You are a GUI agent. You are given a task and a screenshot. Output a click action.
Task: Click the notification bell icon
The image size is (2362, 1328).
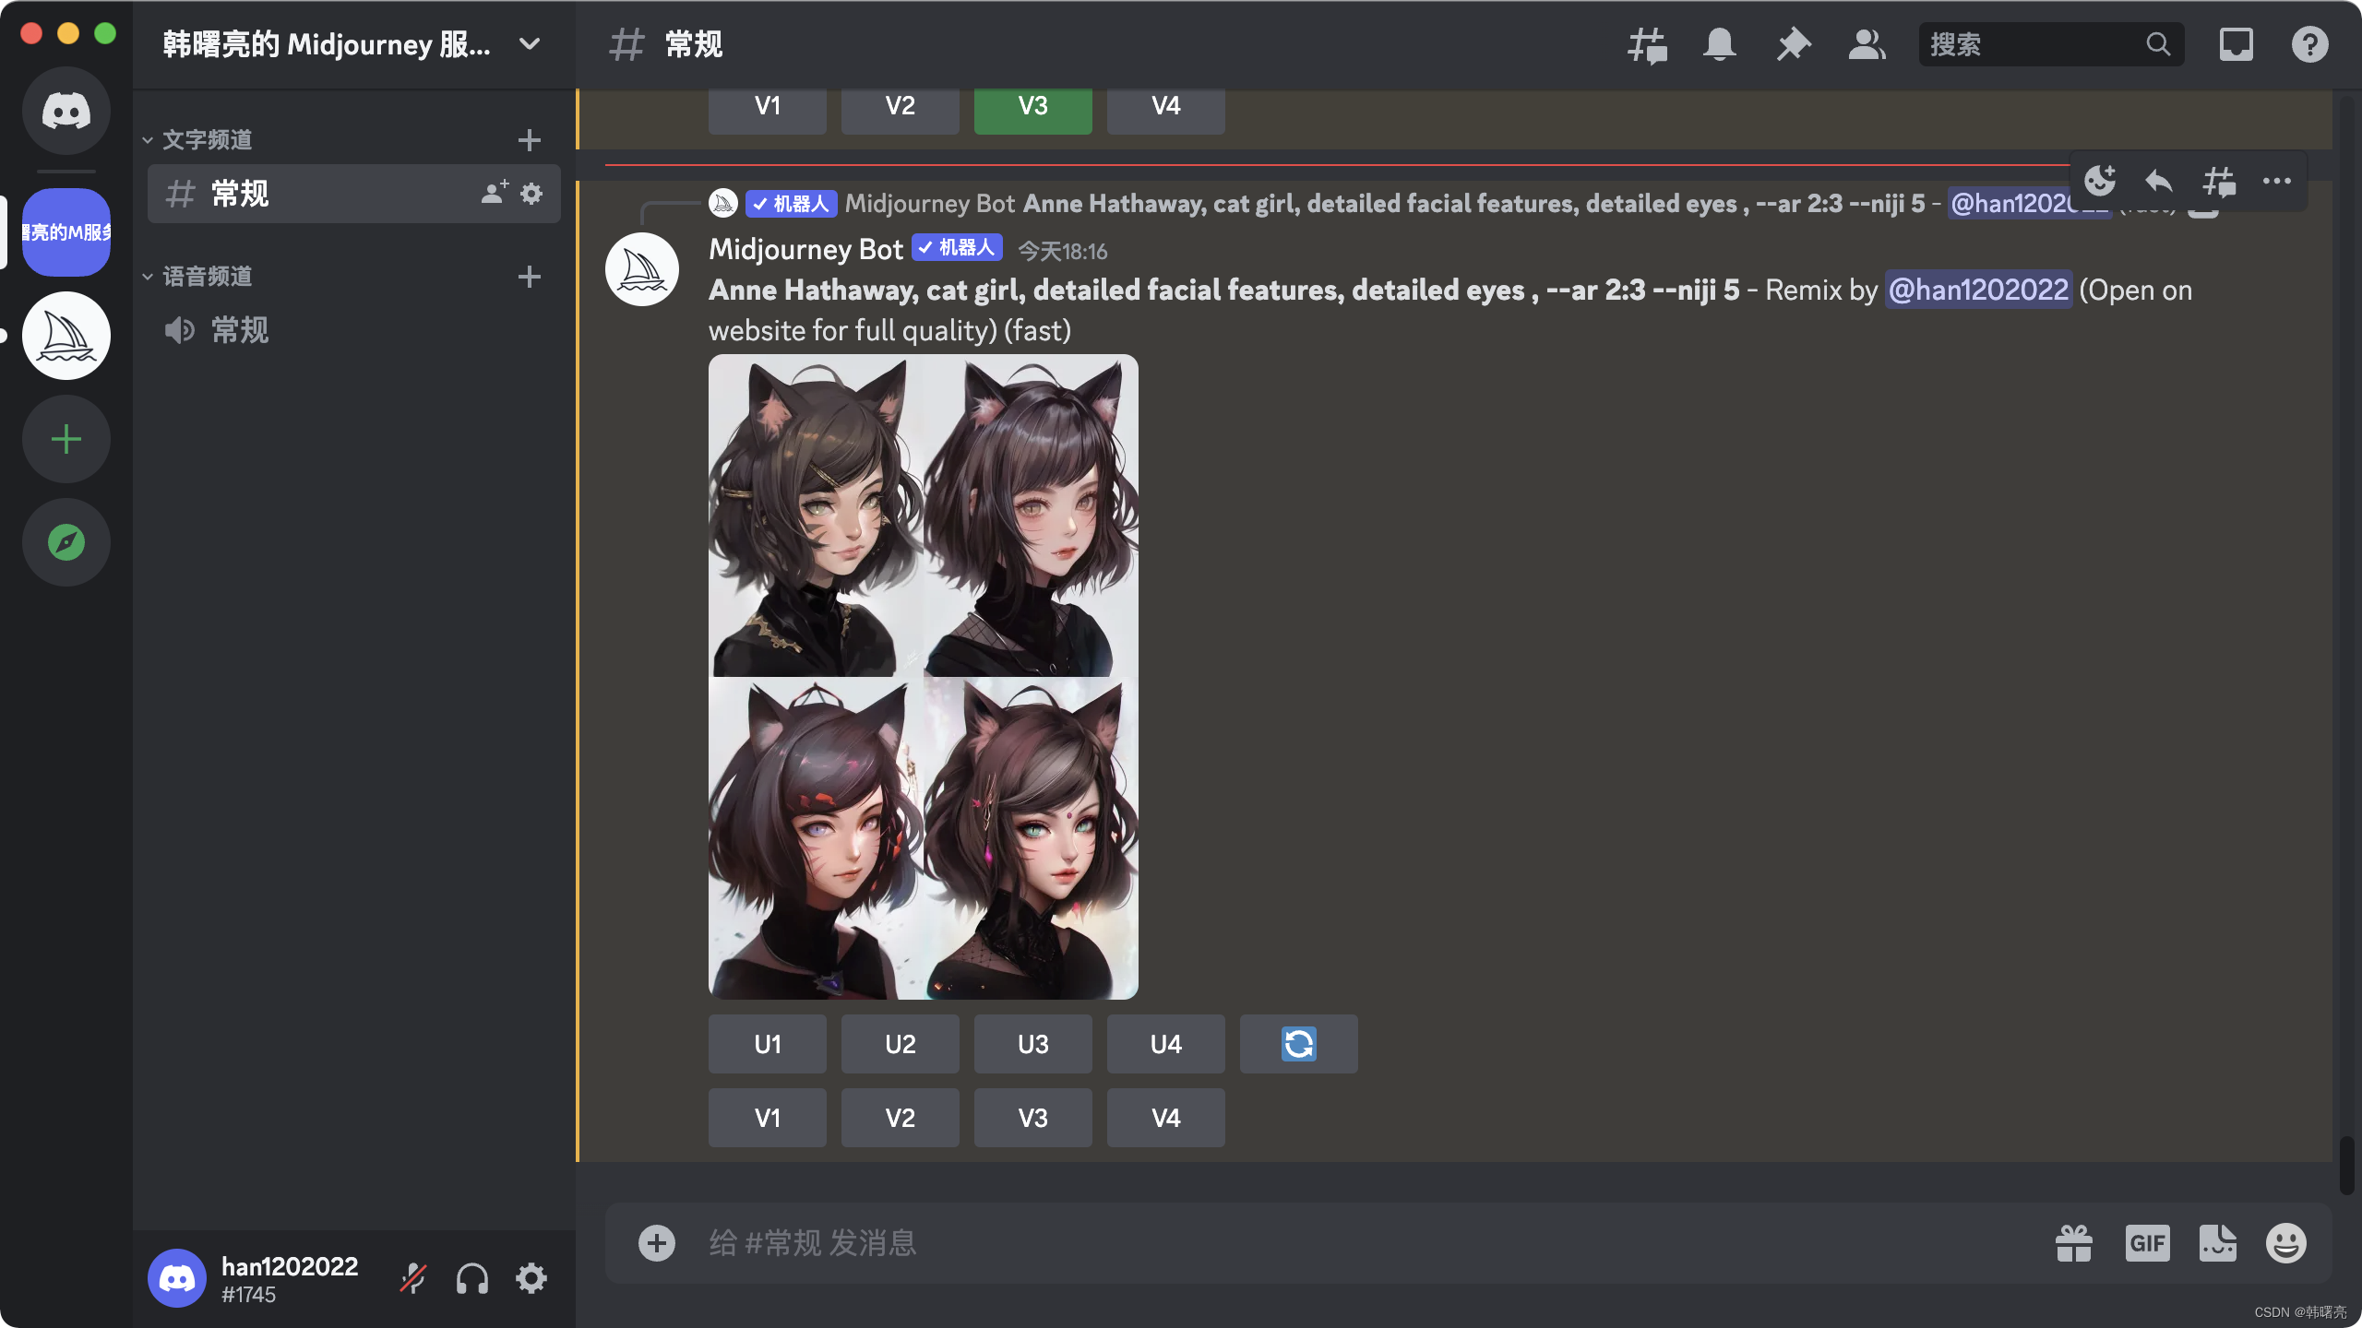(x=1719, y=44)
